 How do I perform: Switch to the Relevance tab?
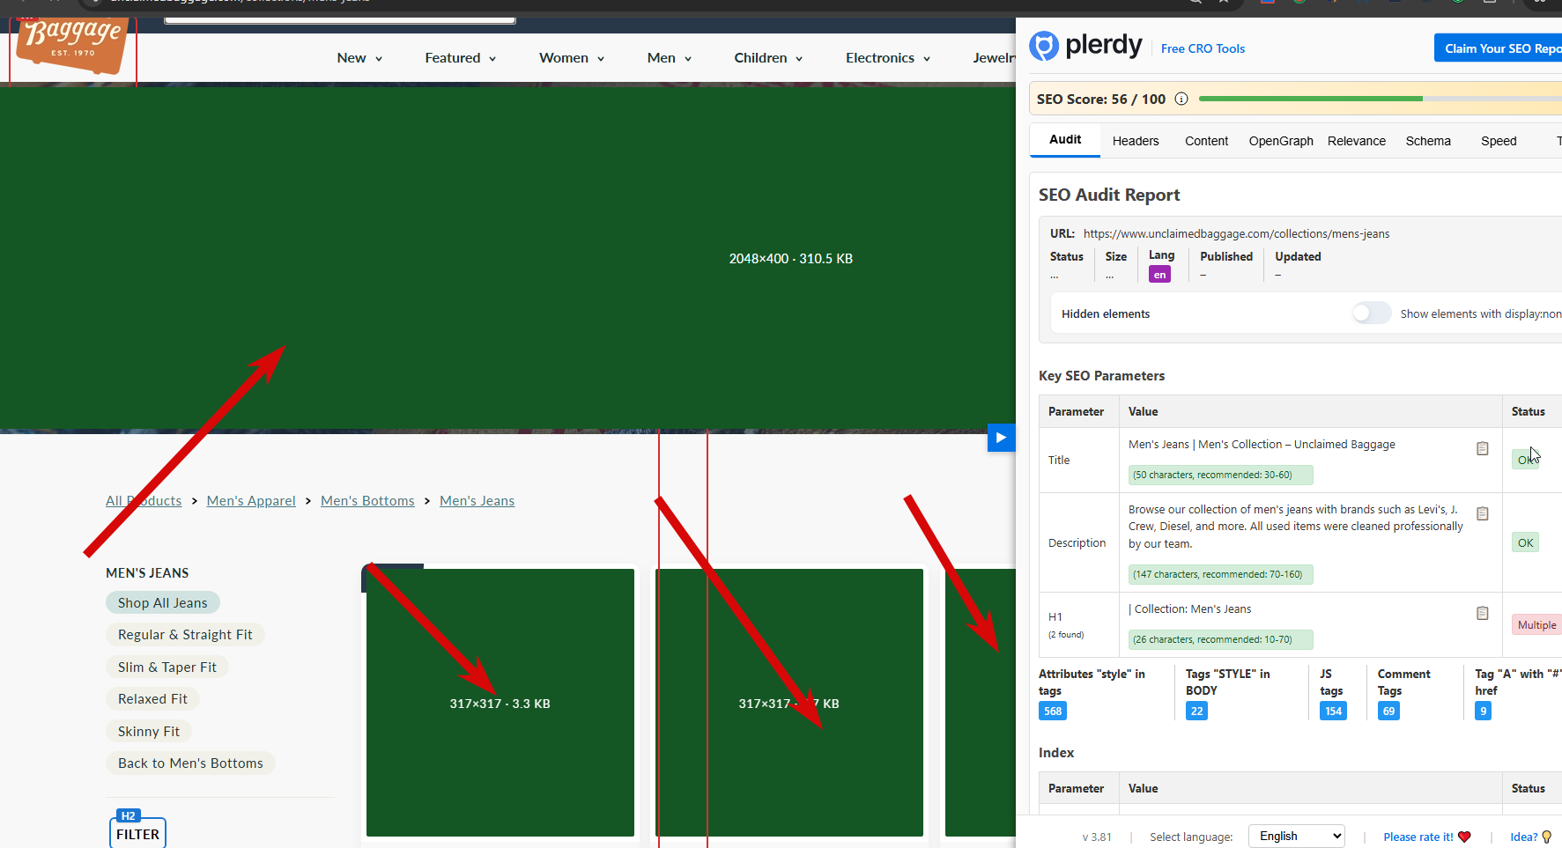(x=1357, y=141)
